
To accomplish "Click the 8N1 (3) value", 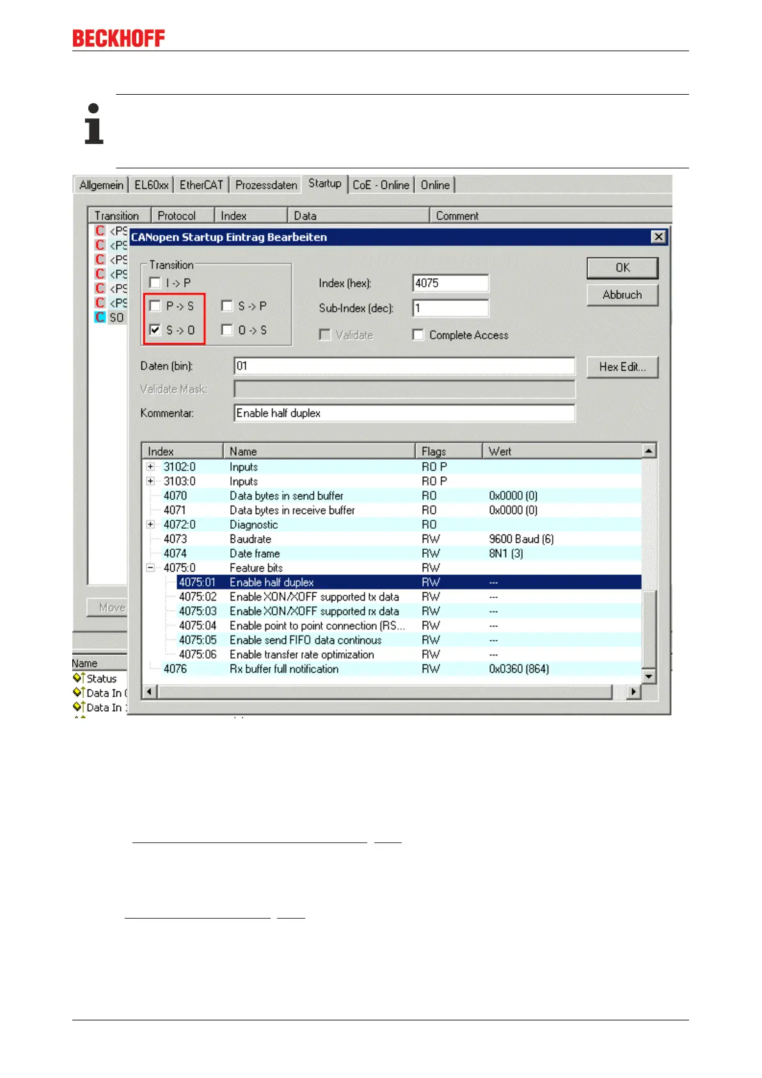I will pos(506,553).
